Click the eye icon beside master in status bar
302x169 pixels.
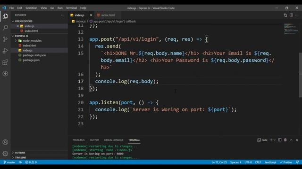(20, 162)
